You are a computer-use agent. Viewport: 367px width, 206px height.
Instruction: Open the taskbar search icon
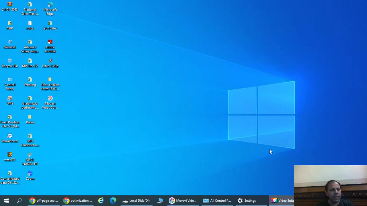[19, 201]
